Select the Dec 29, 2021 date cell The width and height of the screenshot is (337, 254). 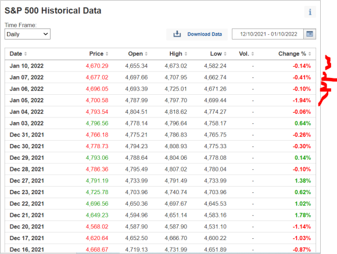(x=27, y=158)
